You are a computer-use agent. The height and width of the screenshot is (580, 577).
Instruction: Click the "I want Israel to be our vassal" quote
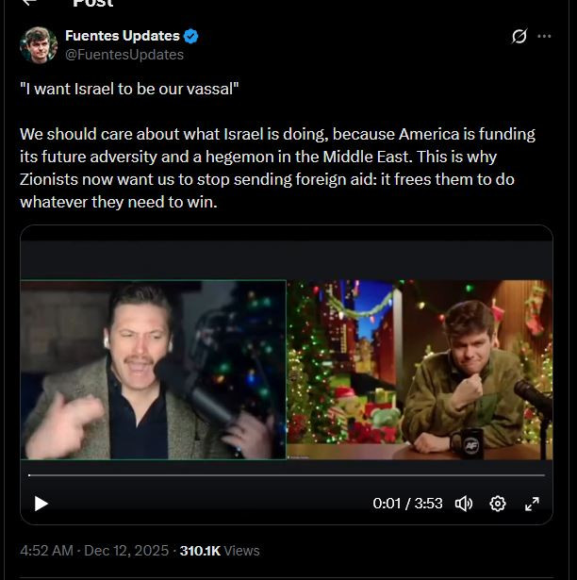point(129,89)
